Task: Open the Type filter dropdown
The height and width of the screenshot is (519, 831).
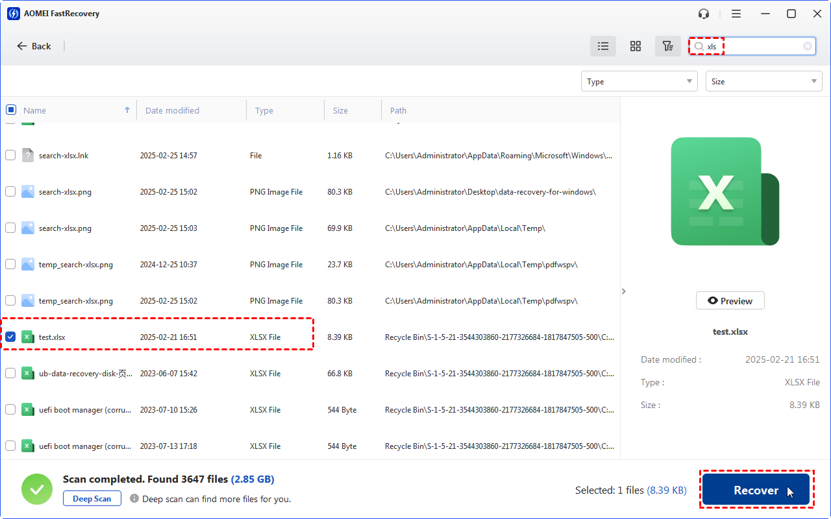Action: (x=639, y=81)
